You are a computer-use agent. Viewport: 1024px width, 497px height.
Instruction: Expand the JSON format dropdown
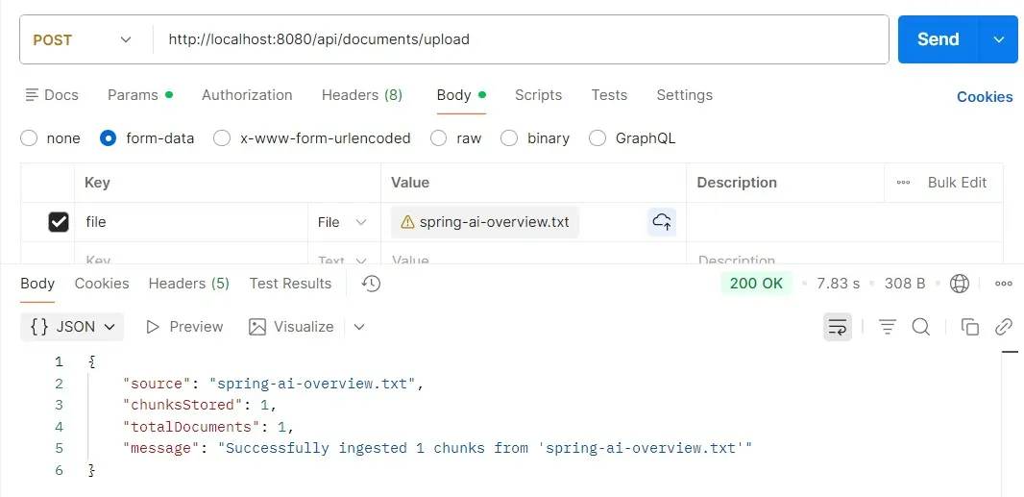[x=73, y=327]
